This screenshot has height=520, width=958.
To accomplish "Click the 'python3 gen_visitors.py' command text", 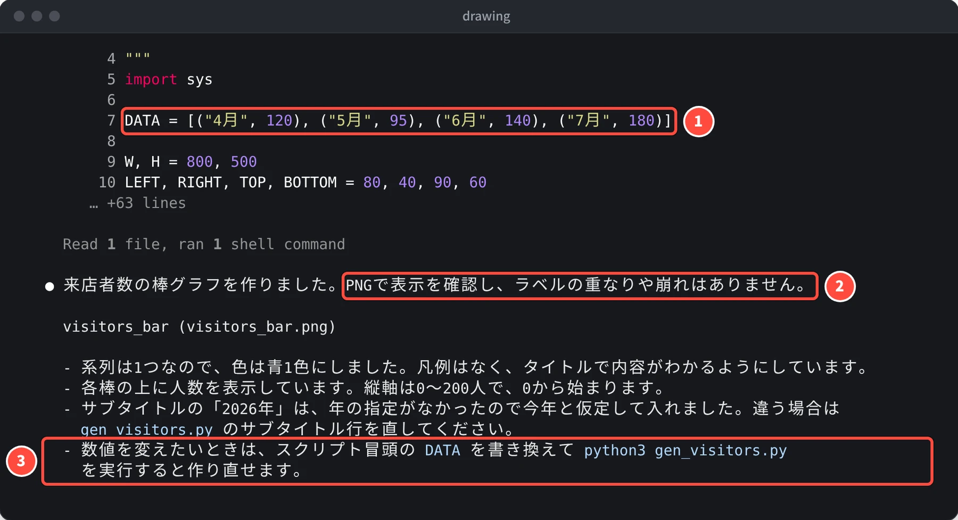I will click(x=686, y=450).
